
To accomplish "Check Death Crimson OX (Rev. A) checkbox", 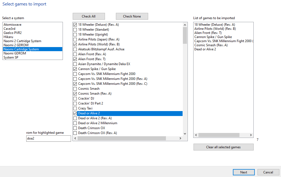I will 75,133.
